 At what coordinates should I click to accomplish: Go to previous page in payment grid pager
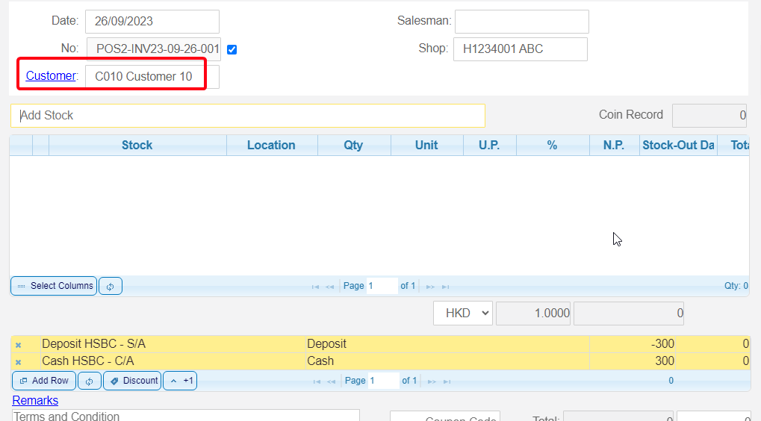click(x=330, y=381)
